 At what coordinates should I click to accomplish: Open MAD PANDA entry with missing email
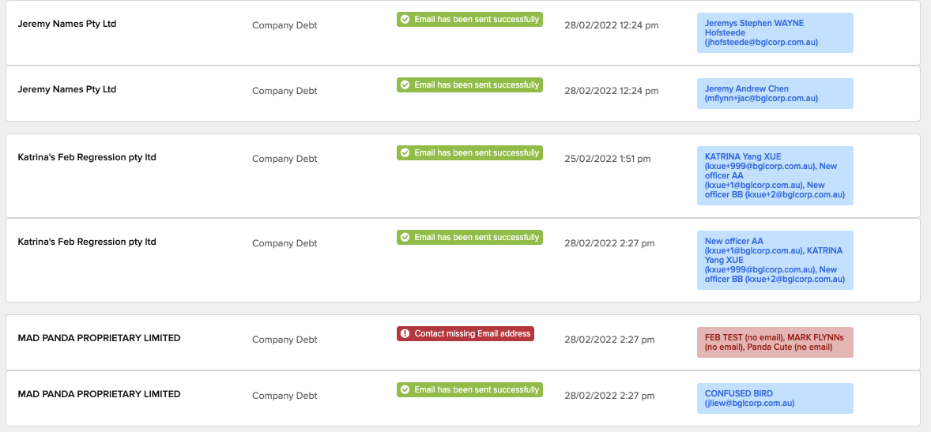click(99, 338)
